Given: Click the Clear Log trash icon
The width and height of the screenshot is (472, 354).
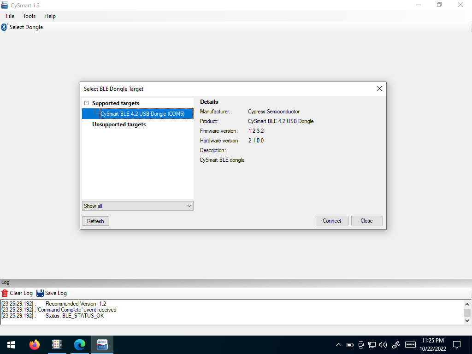Looking at the screenshot, I should click(x=5, y=293).
